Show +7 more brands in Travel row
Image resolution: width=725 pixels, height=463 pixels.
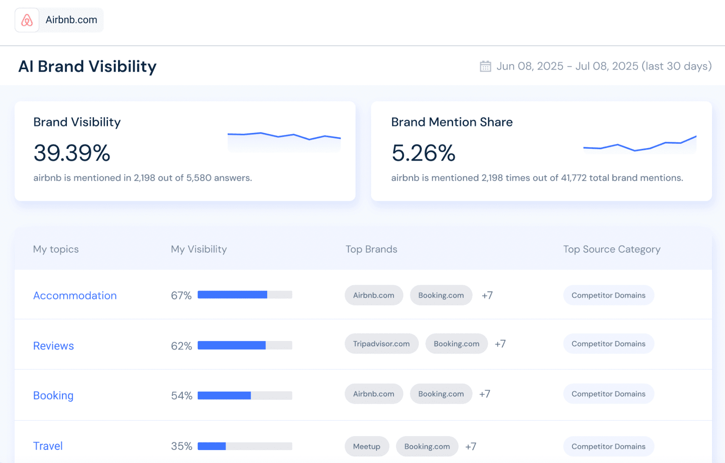(470, 447)
